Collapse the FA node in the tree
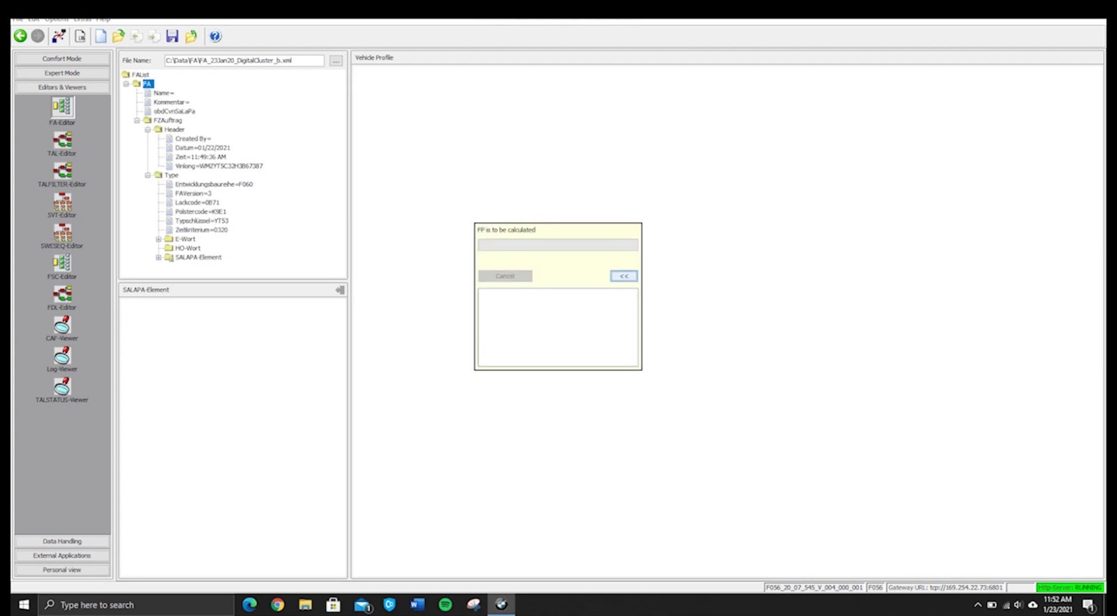The width and height of the screenshot is (1117, 616). click(126, 84)
